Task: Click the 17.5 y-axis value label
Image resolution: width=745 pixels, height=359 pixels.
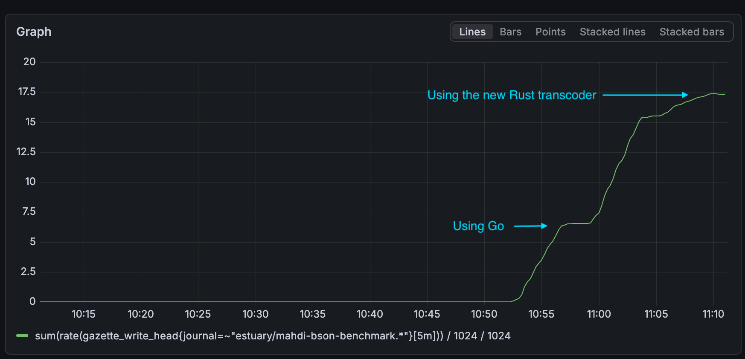Action: click(x=27, y=92)
